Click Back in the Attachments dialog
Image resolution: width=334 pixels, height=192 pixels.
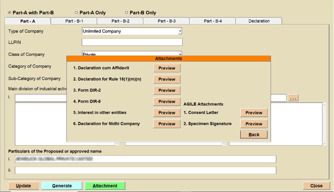pos(254,134)
